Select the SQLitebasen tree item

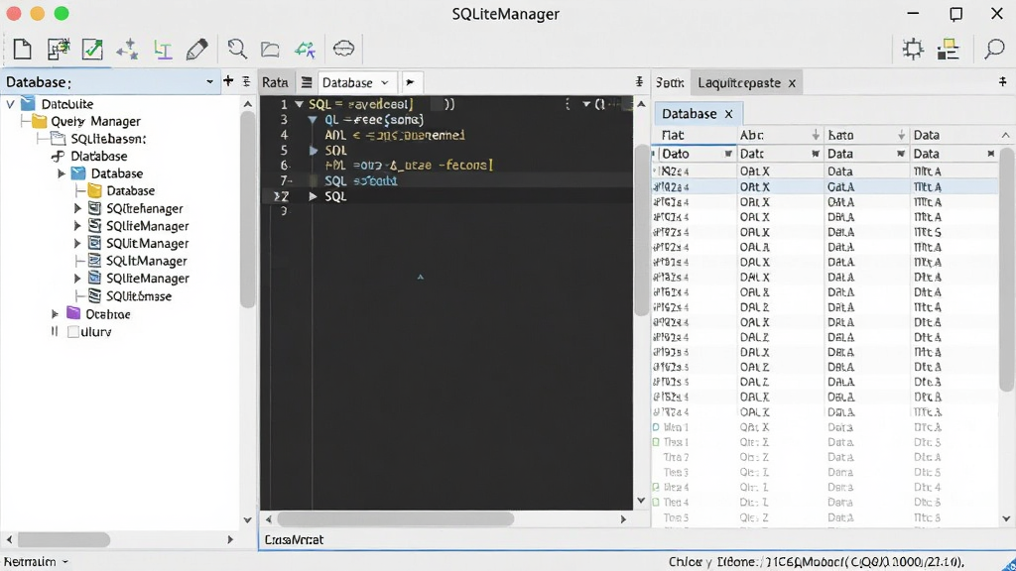tap(108, 139)
